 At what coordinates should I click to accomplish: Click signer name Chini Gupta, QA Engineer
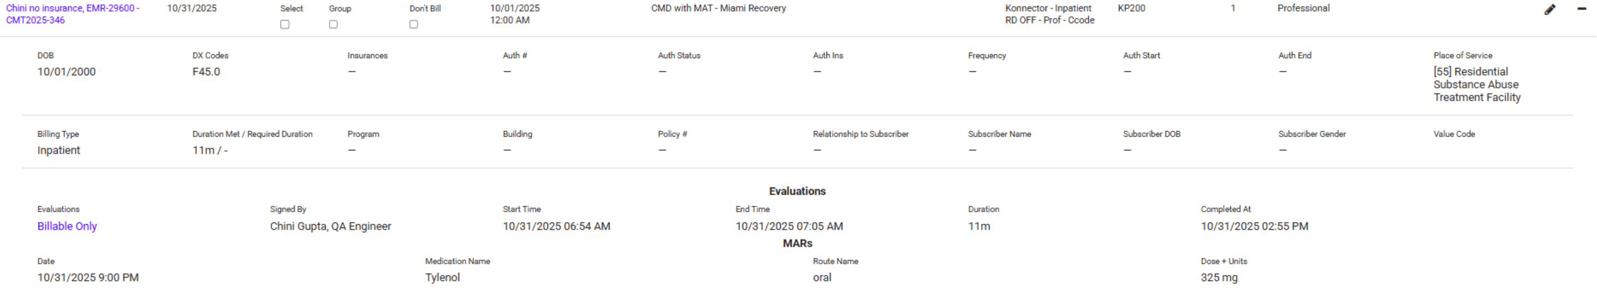[330, 226]
